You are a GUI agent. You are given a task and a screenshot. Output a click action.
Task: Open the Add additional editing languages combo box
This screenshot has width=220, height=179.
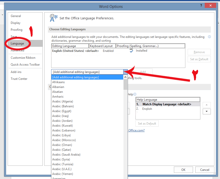[x=89, y=72]
